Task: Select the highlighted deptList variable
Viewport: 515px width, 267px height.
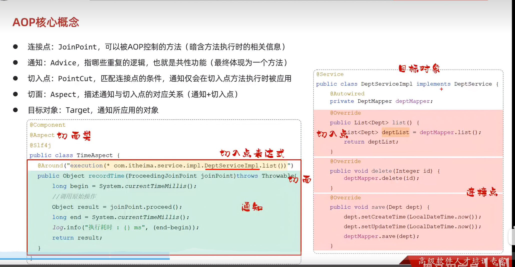Action: [x=395, y=132]
